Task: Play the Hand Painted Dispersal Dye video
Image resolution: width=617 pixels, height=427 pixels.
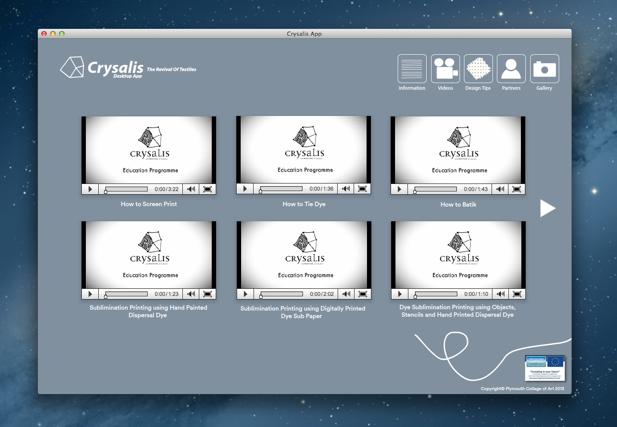Action: click(90, 294)
